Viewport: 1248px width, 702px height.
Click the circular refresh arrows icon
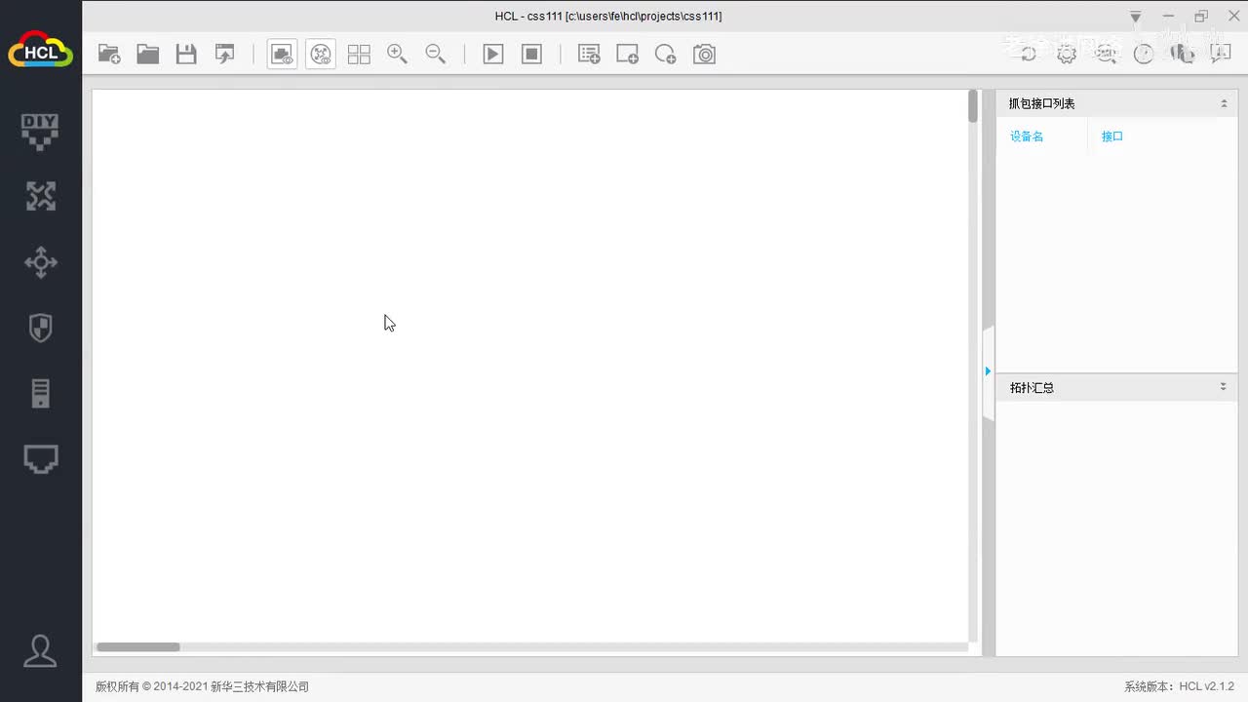(x=1029, y=55)
